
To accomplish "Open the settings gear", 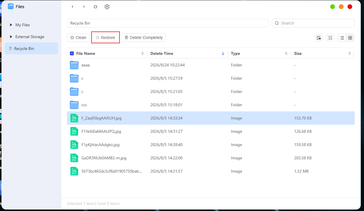I will coord(107,7).
